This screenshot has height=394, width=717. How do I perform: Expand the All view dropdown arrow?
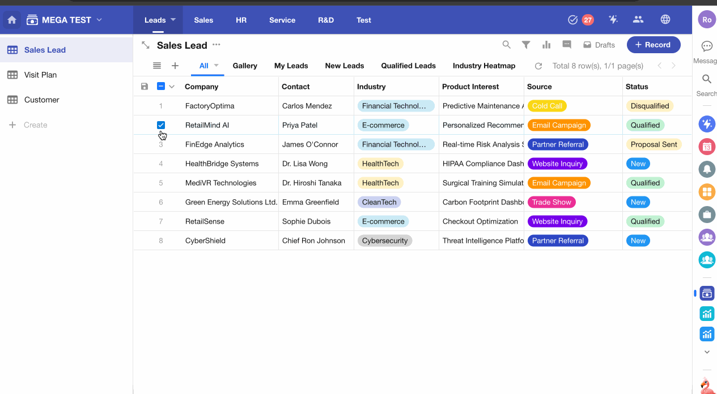click(x=217, y=66)
